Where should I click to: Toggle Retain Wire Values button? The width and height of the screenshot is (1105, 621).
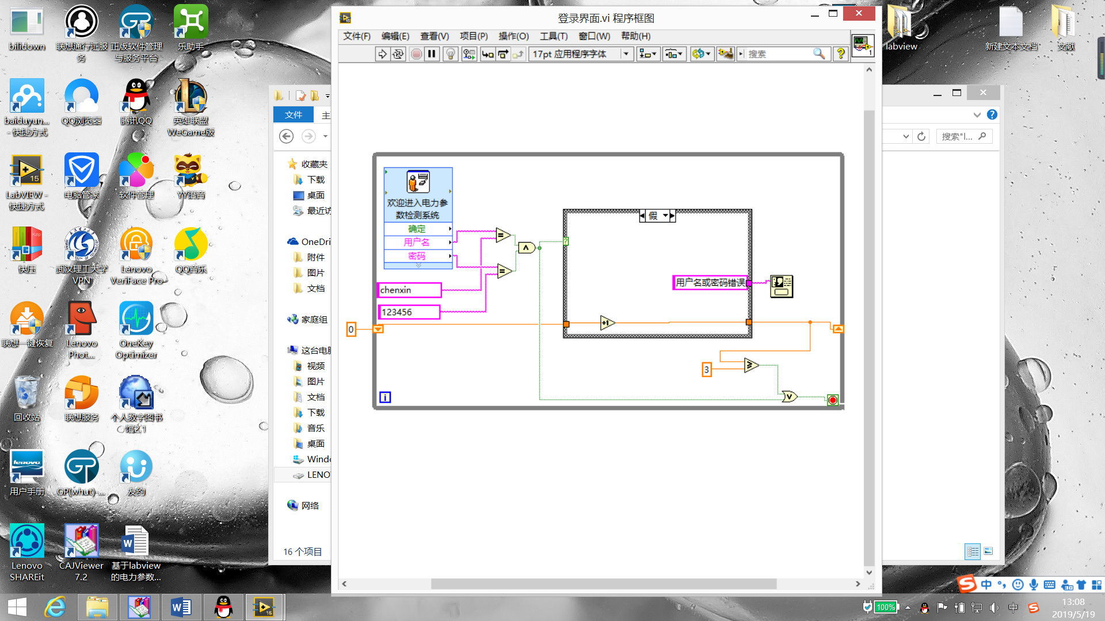[x=469, y=54]
